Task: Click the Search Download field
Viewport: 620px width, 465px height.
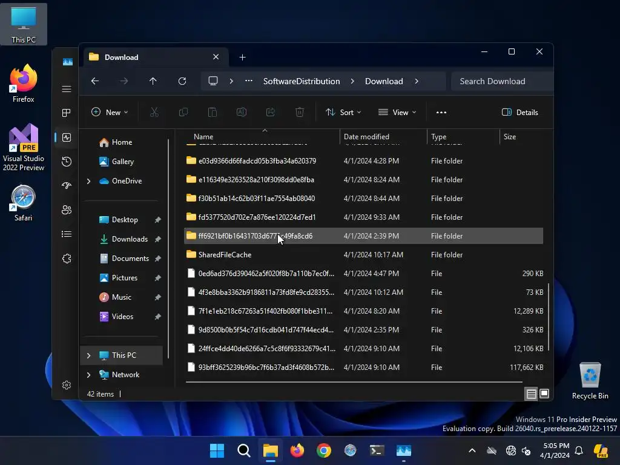Action: click(502, 81)
